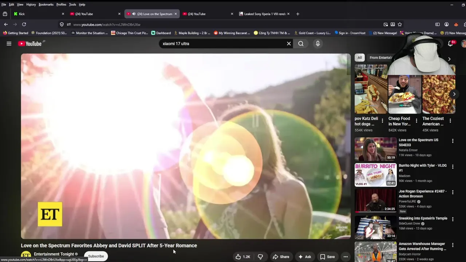Go forward using browser forward arrow
466x262 pixels.
click(15, 24)
